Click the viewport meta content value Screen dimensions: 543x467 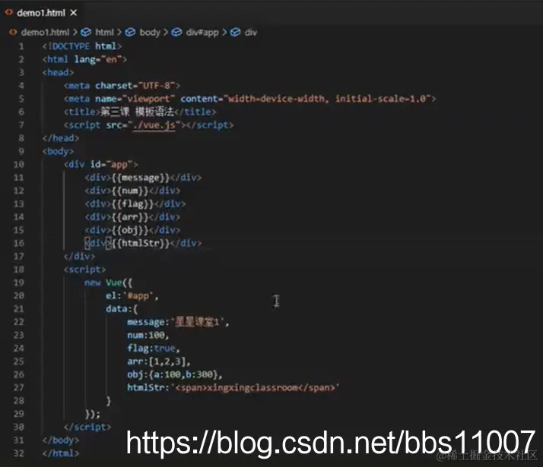click(326, 99)
